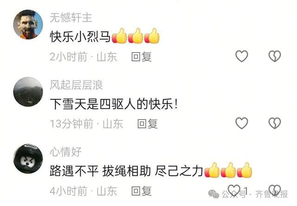The height and width of the screenshot is (206, 297).
Task: Like the 快乐小烈马 comment with heart icon
Action: (x=241, y=56)
